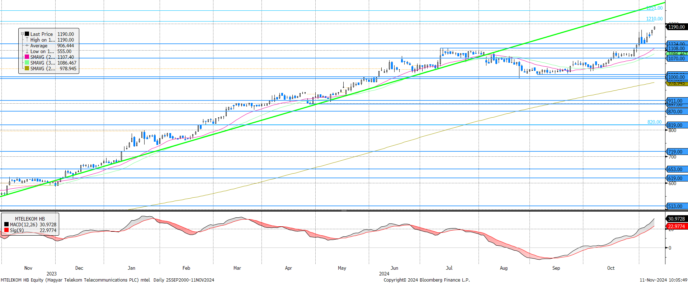The image size is (688, 283).
Task: Click the Sig(9) legend label
Action: pos(17,230)
